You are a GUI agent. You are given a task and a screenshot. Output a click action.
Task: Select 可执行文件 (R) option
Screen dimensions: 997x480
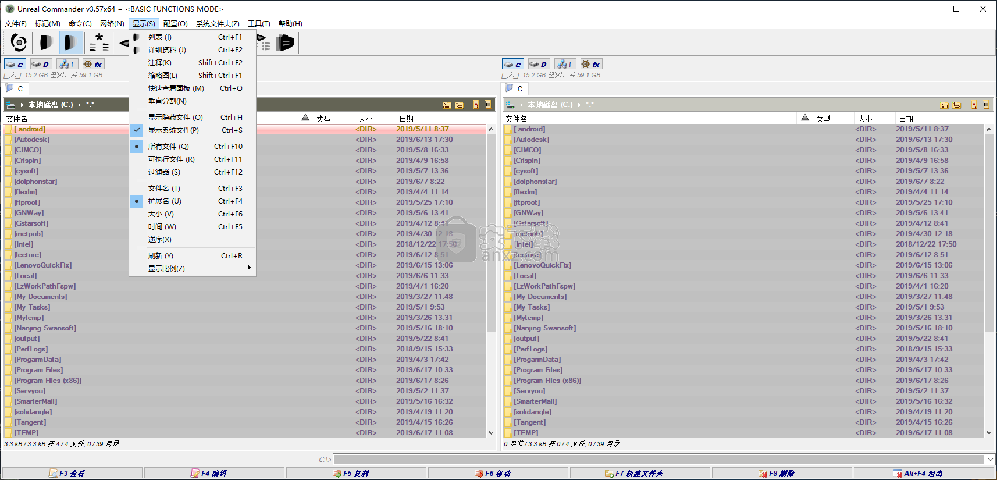(x=193, y=159)
